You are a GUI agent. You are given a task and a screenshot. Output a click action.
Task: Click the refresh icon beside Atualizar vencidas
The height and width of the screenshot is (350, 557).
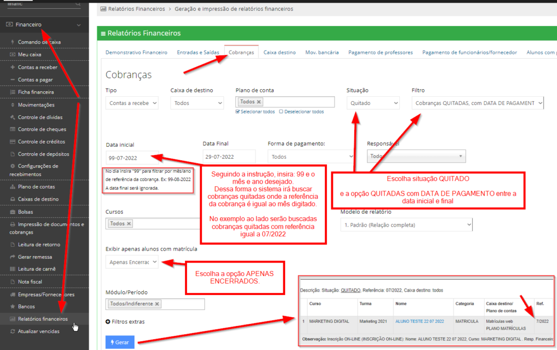click(x=13, y=331)
